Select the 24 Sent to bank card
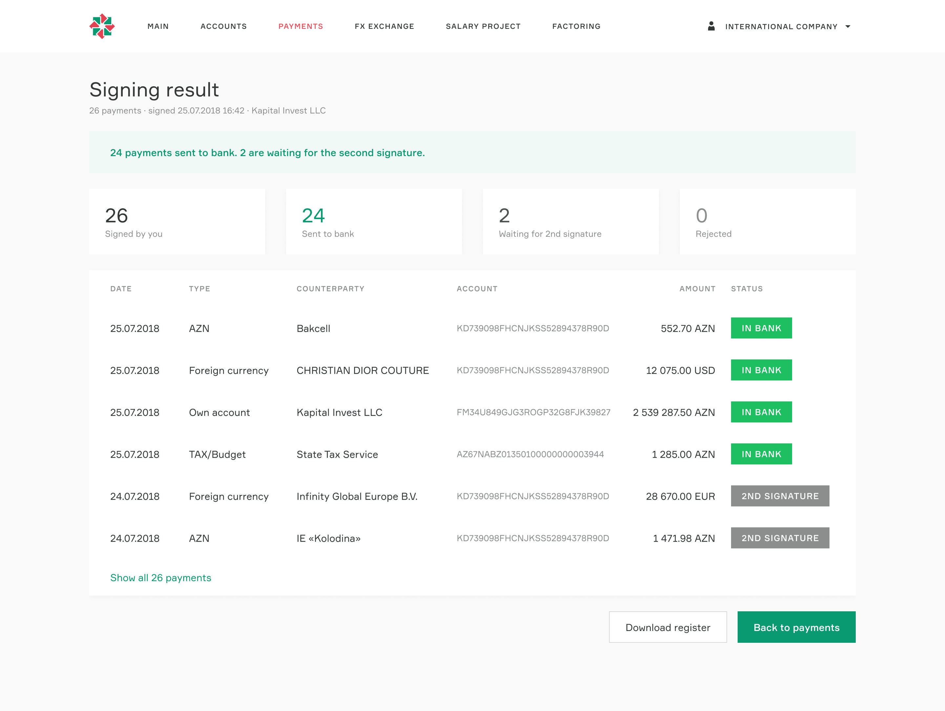The width and height of the screenshot is (945, 711). [x=374, y=222]
